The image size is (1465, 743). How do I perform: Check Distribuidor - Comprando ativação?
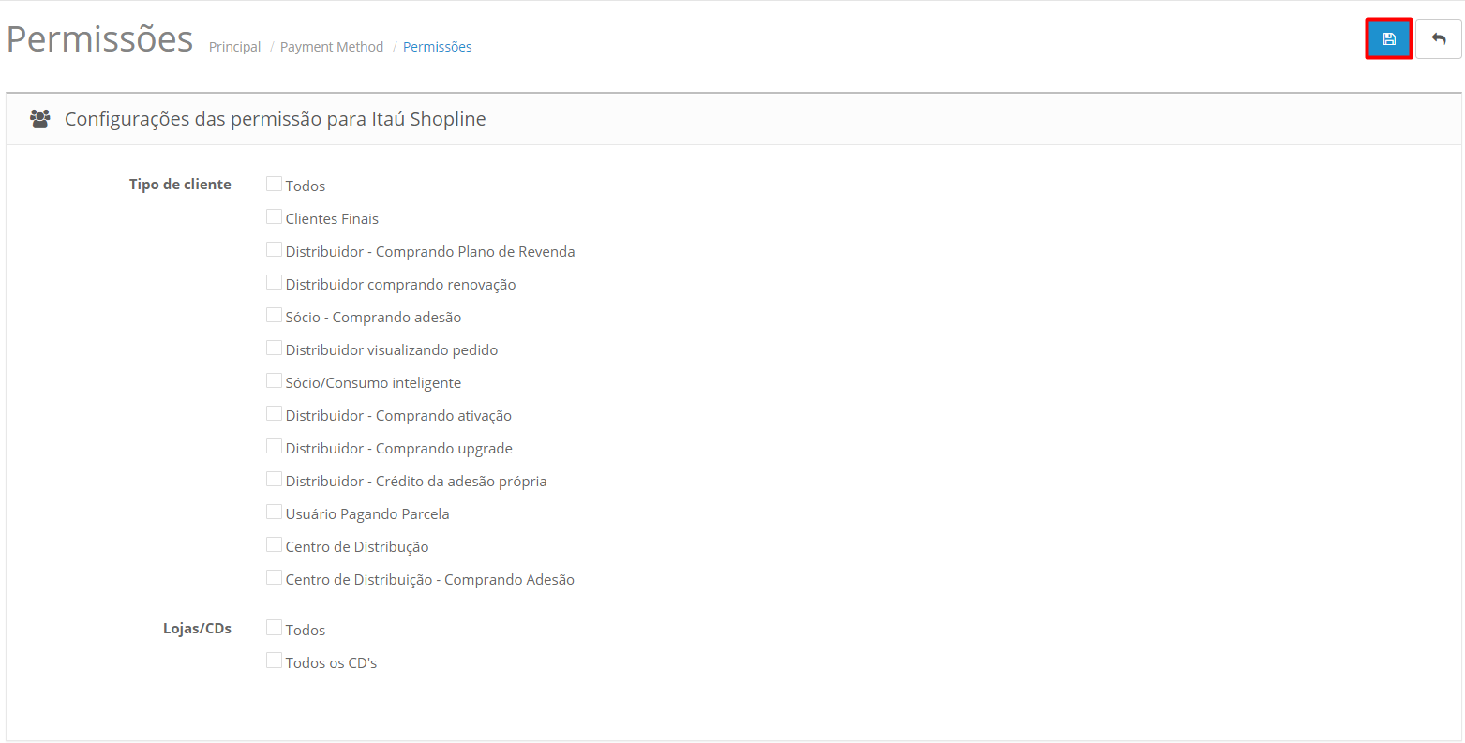274,414
